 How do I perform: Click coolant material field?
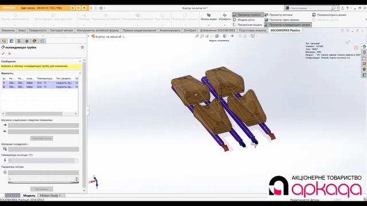click(44, 149)
